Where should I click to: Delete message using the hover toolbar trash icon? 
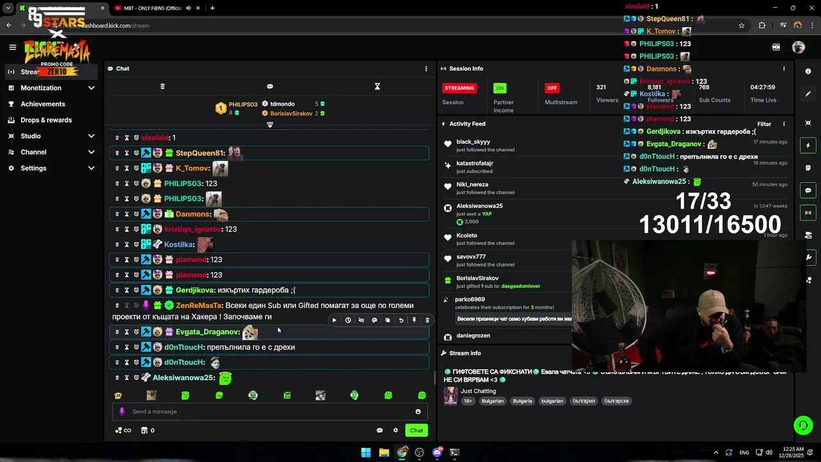(427, 320)
